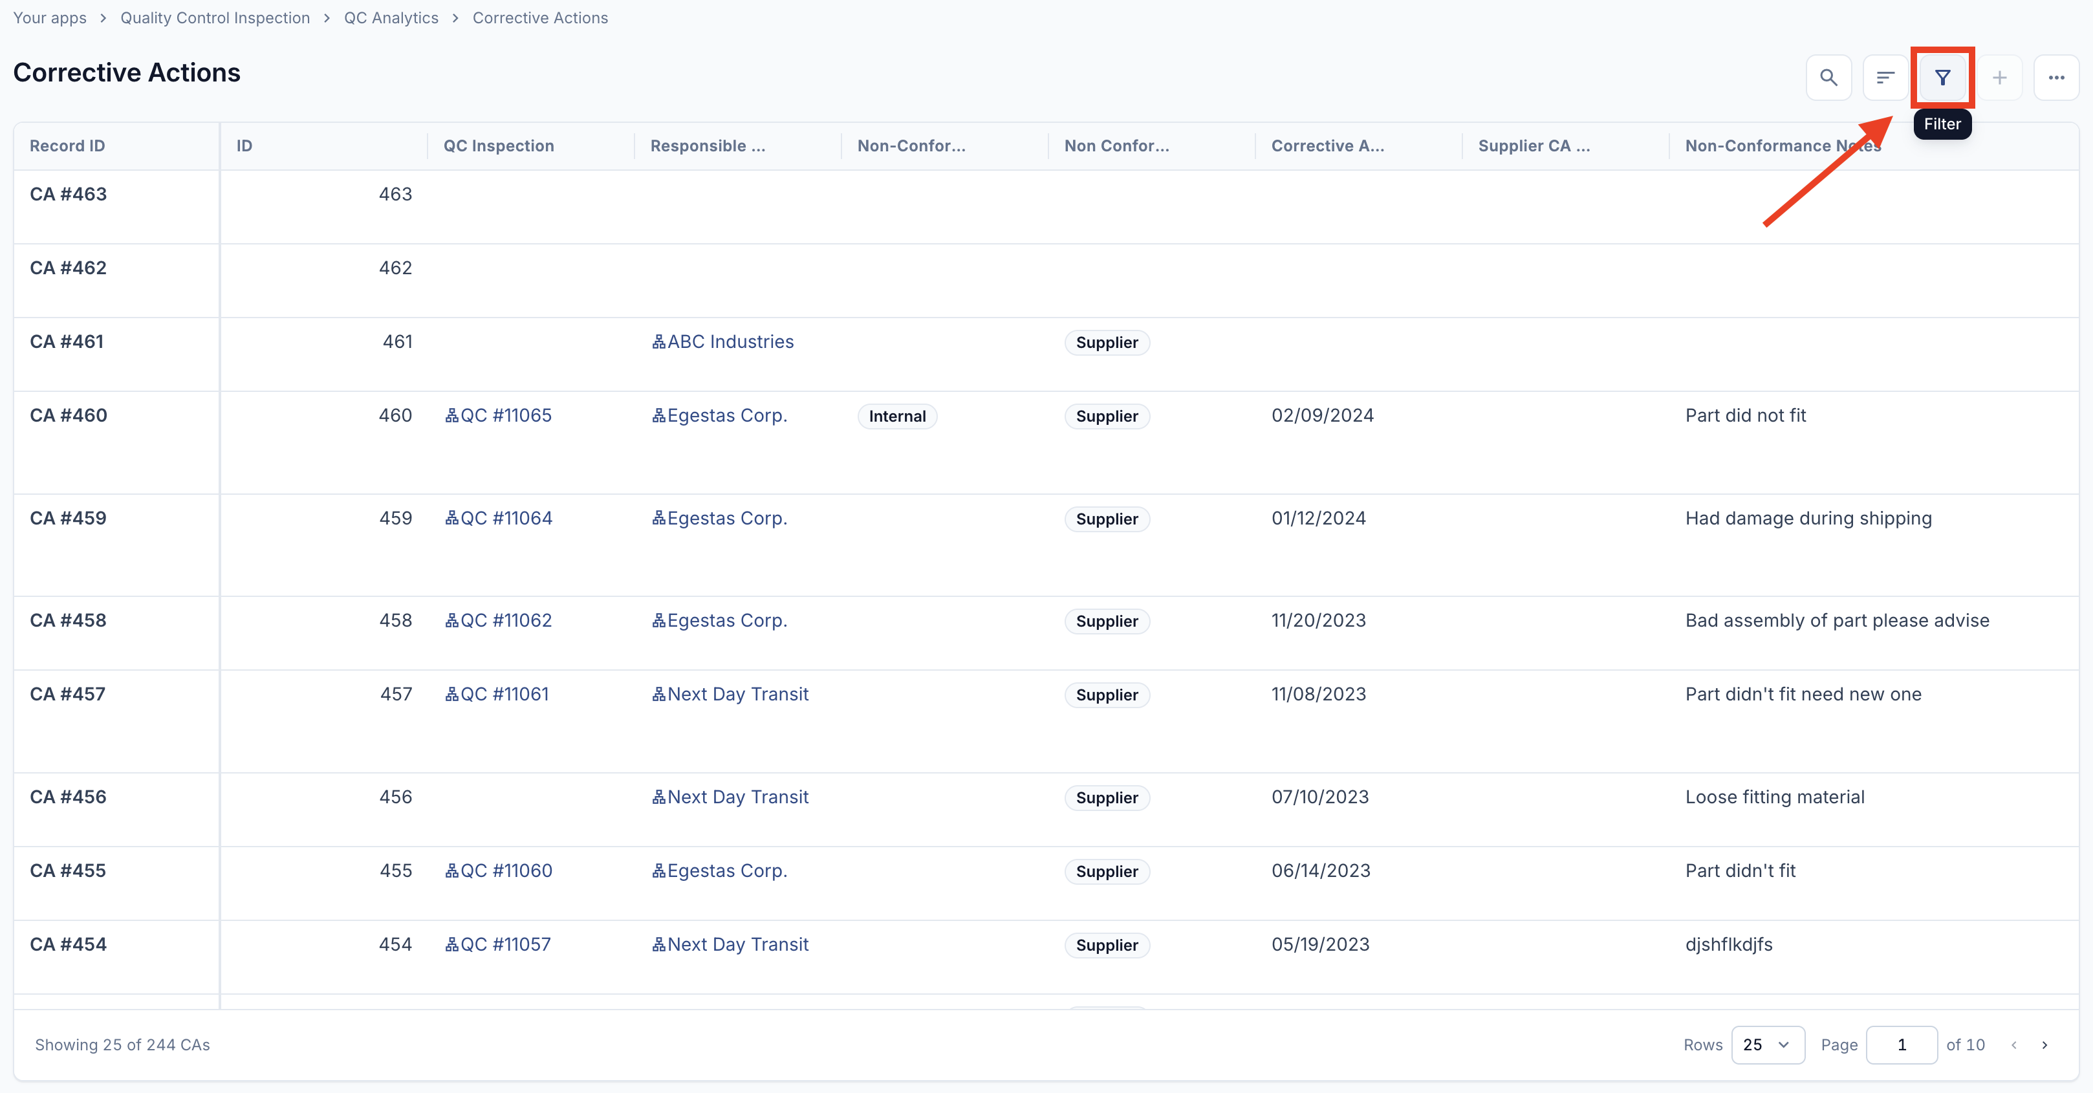Open QC #11060 inspection link
This screenshot has width=2093, height=1093.
click(x=499, y=871)
